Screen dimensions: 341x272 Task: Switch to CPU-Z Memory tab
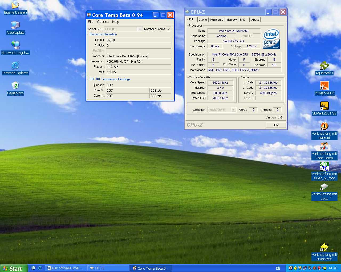[232, 20]
